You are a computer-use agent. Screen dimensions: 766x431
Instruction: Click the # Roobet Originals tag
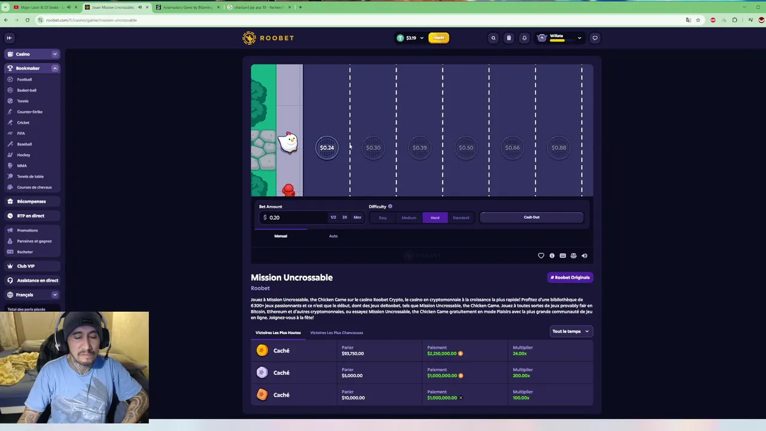(x=570, y=277)
